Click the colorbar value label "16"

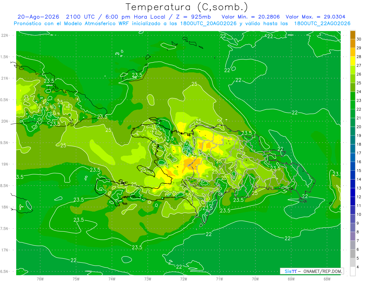click(359, 162)
